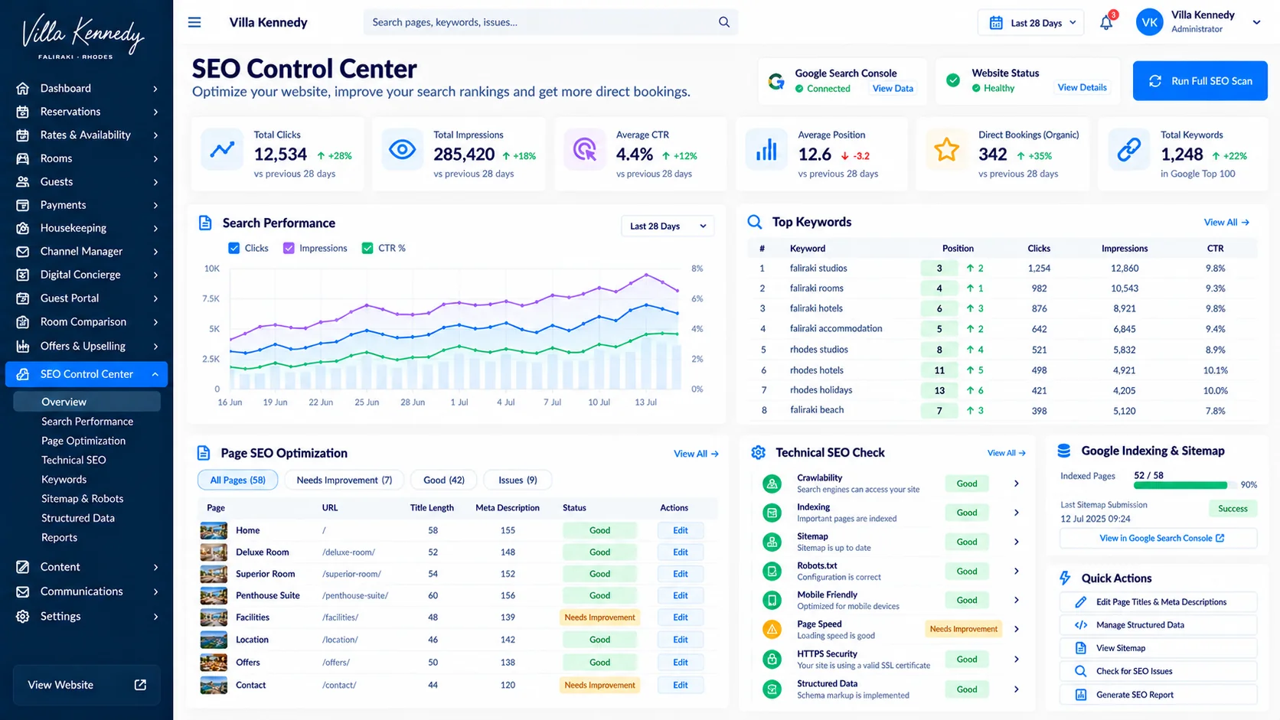Click the Deluxe Room page thumbnail
Screen dimensions: 1280x720
[x=214, y=552]
